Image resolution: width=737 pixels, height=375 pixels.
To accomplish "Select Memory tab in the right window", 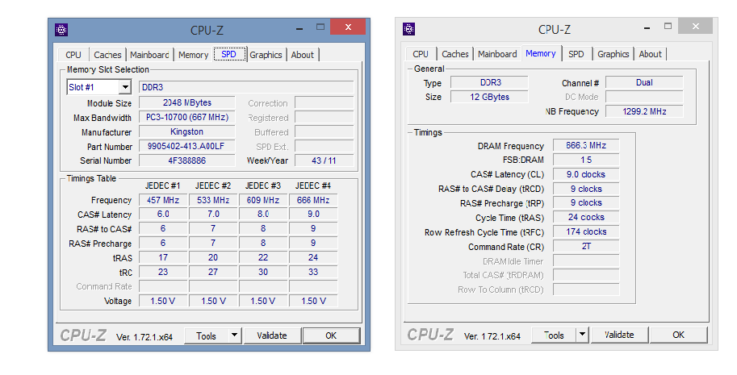I will (541, 53).
